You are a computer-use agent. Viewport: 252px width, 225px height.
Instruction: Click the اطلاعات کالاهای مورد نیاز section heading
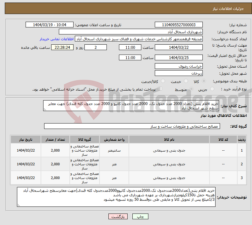pos(224,116)
